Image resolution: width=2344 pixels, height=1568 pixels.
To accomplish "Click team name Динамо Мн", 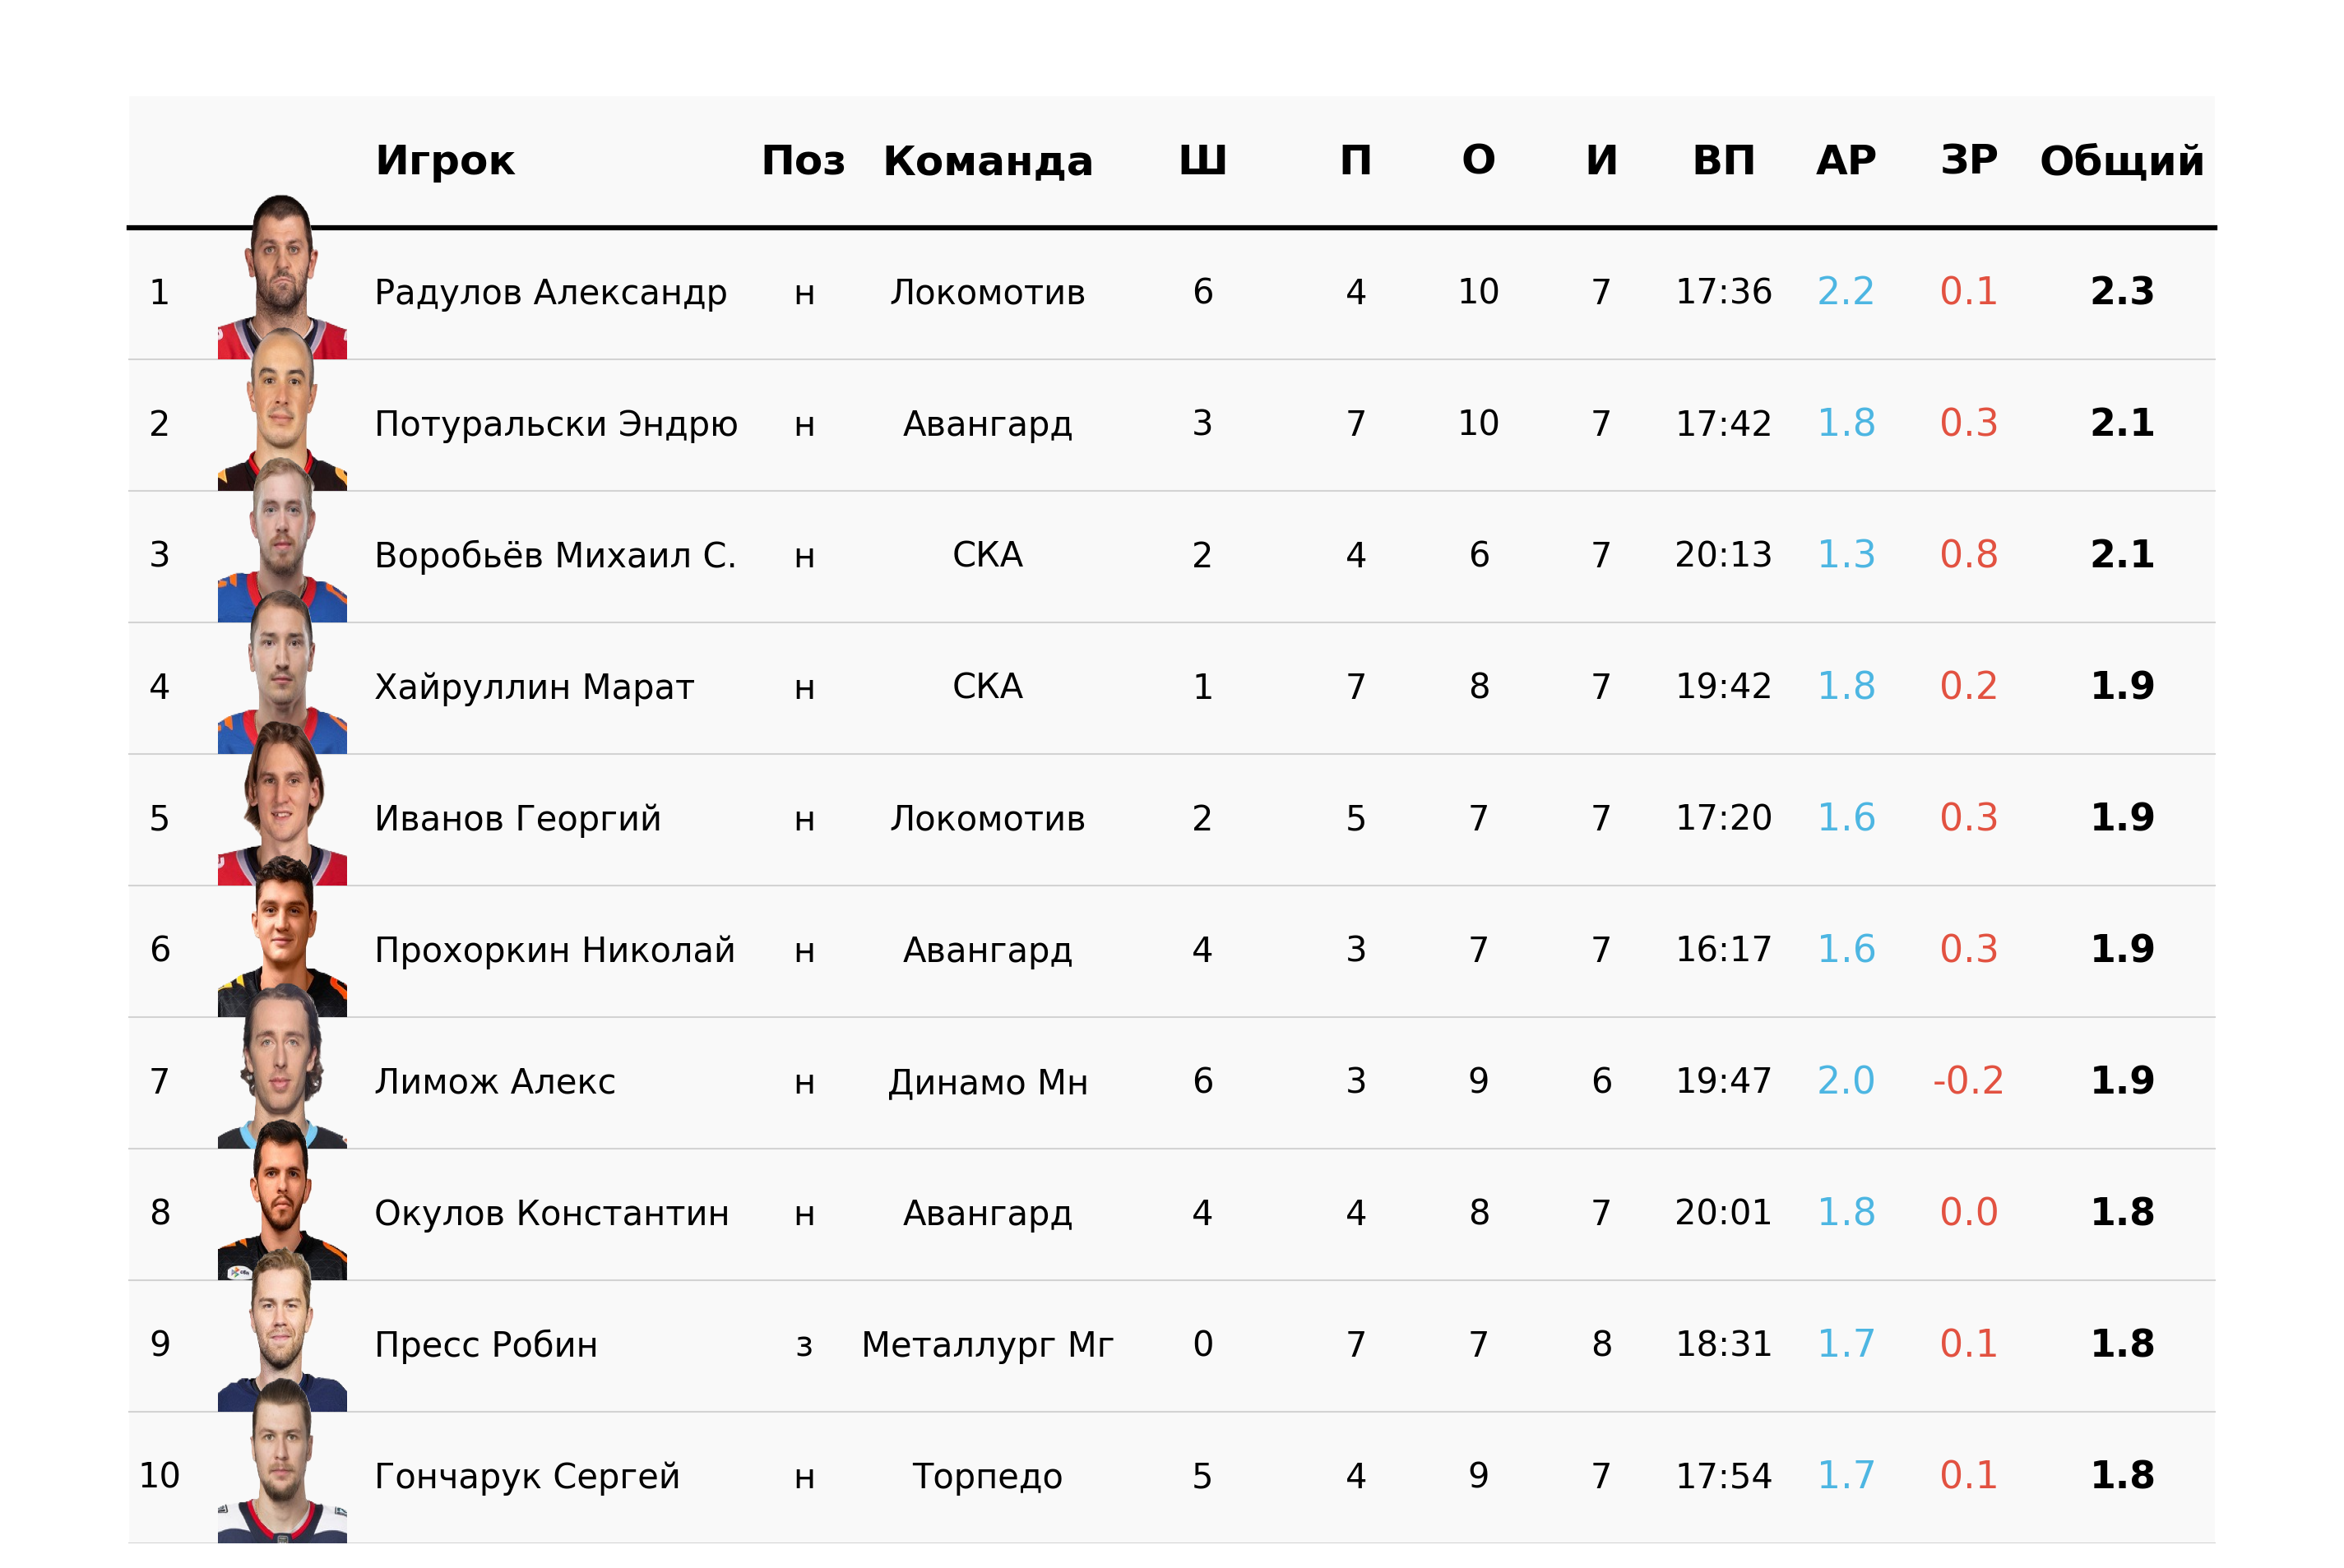I will tap(988, 1082).
